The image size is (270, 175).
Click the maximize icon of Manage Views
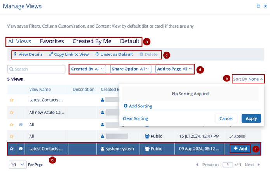[x=259, y=6]
